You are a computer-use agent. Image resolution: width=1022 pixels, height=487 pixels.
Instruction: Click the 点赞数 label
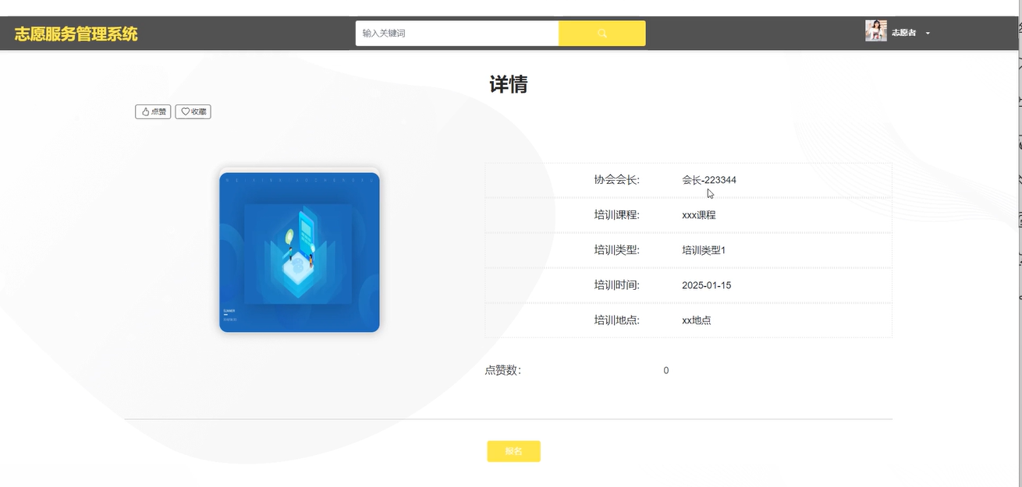click(503, 371)
